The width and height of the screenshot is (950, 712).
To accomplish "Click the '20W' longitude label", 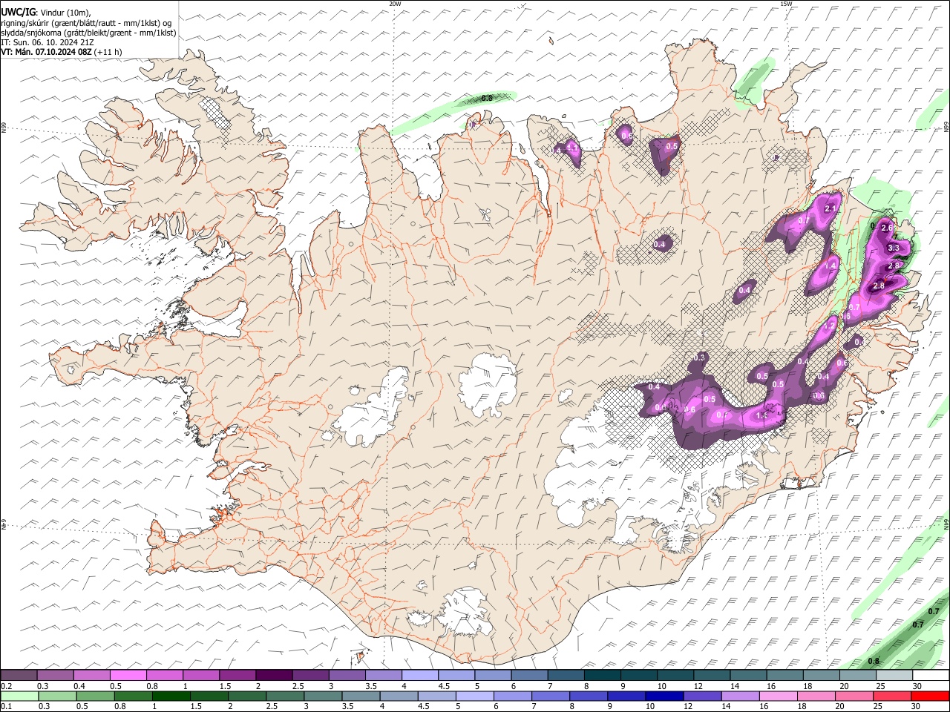I will coord(395,4).
